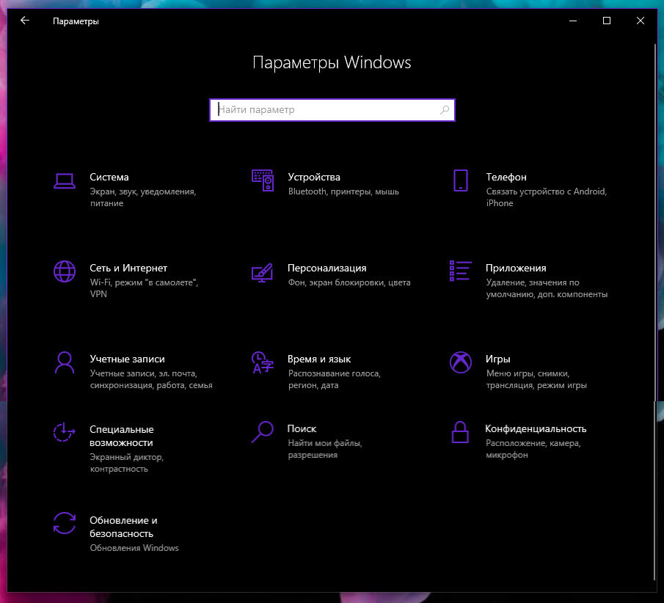Screen dimensions: 664x603
Task: Select the Конфиденциальность padlock icon
Action: tap(460, 432)
